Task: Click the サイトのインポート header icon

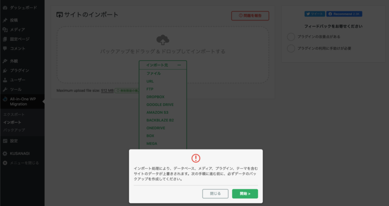Action: [x=60, y=15]
